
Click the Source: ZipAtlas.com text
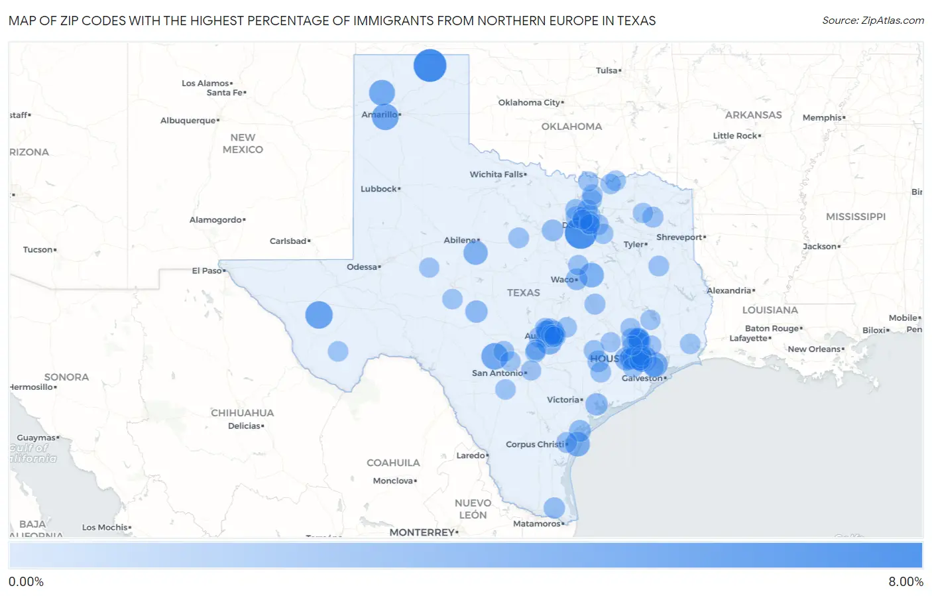873,21
